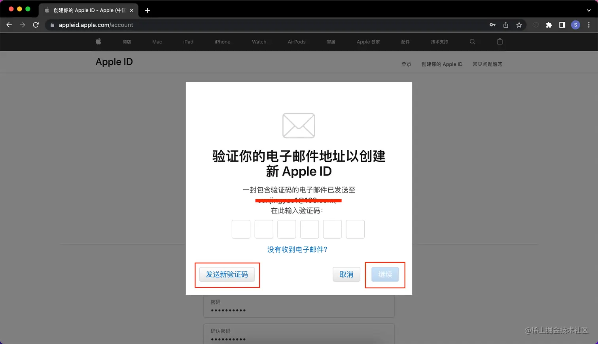Reload the page with the refresh icon
Screen dimensions: 598x344
36,25
